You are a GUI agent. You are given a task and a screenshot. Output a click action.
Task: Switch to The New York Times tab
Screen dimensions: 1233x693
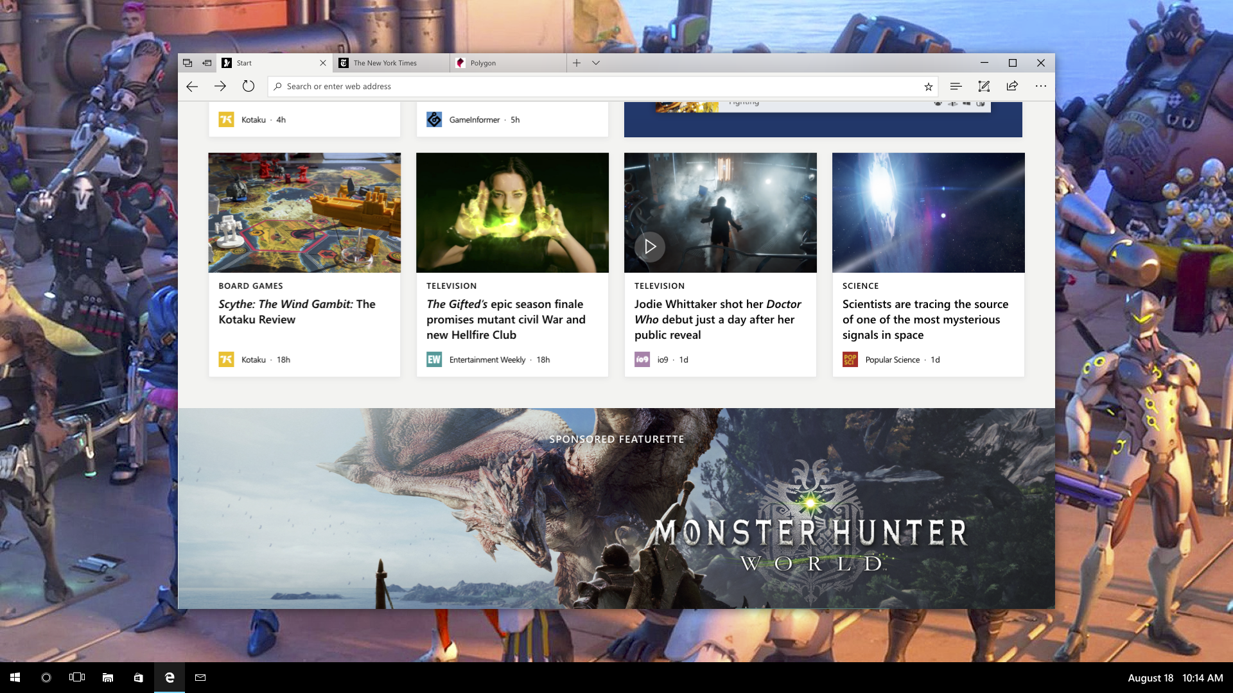click(392, 63)
